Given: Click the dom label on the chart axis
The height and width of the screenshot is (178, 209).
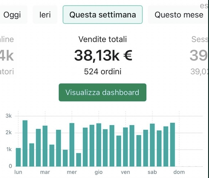Looking at the screenshot, I should [179, 172].
